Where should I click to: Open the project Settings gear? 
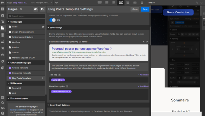(x=3, y=61)
